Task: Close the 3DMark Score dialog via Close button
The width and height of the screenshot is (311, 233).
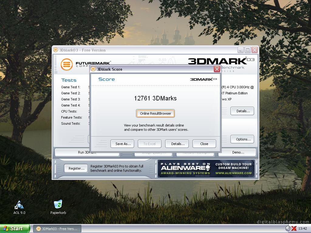Action: 204,144
